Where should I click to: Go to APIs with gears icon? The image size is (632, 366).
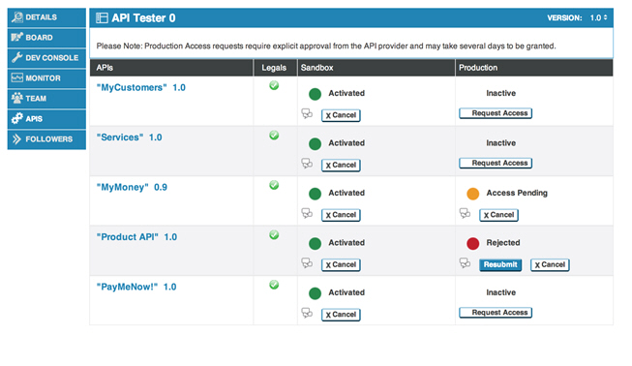pos(46,119)
